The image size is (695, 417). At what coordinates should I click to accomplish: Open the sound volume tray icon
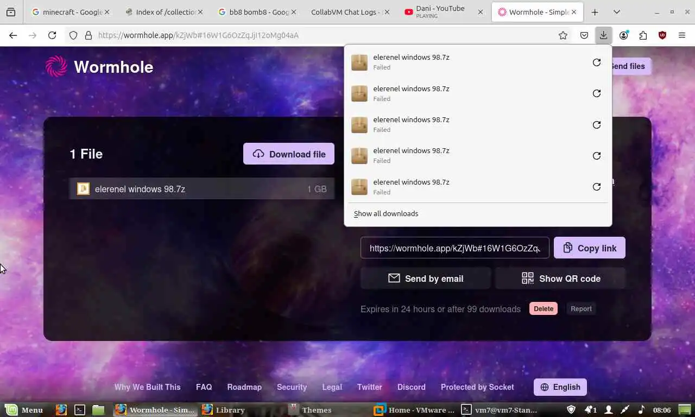641,410
